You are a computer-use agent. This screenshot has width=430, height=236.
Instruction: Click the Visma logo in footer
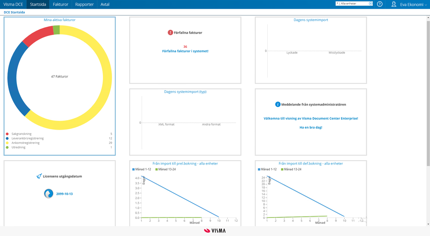[x=215, y=231]
